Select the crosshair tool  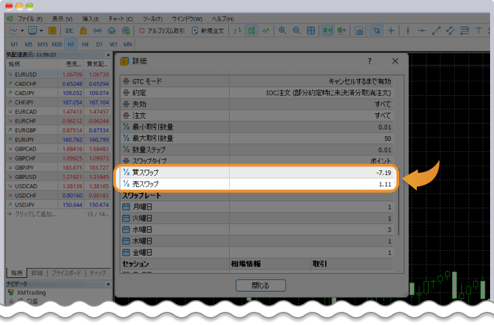coord(391,31)
